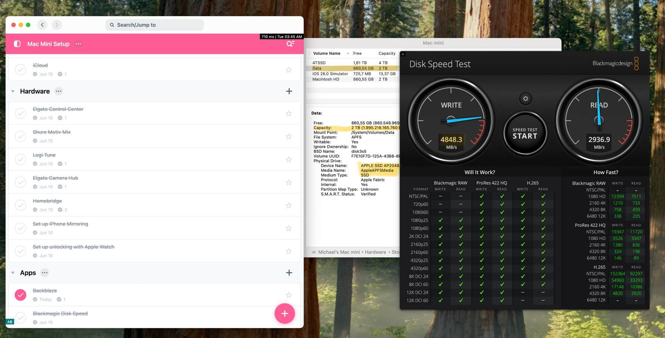Click the Free column header in Mac mini window
Viewport: 665px width, 338px height.
click(x=357, y=53)
